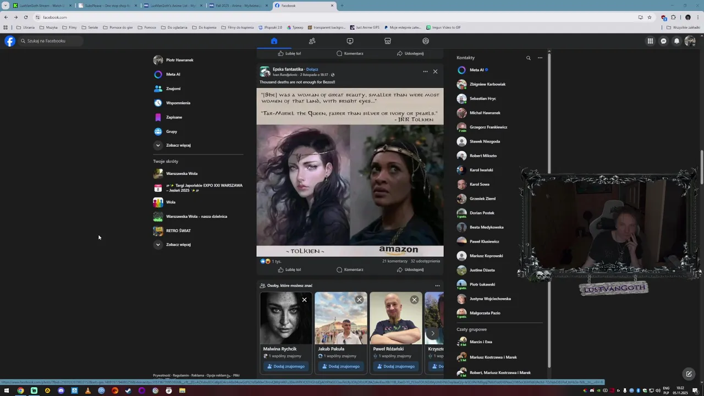Viewport: 704px width, 396px height.
Task: Open the Marketplace icon
Action: (x=388, y=41)
